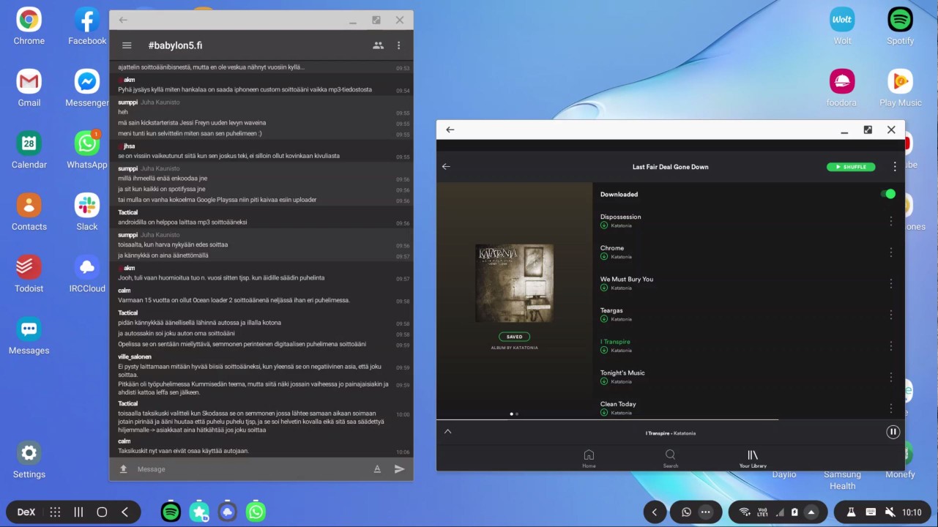938x527 pixels.
Task: Open the IRCCloud hamburger menu
Action: (x=127, y=45)
